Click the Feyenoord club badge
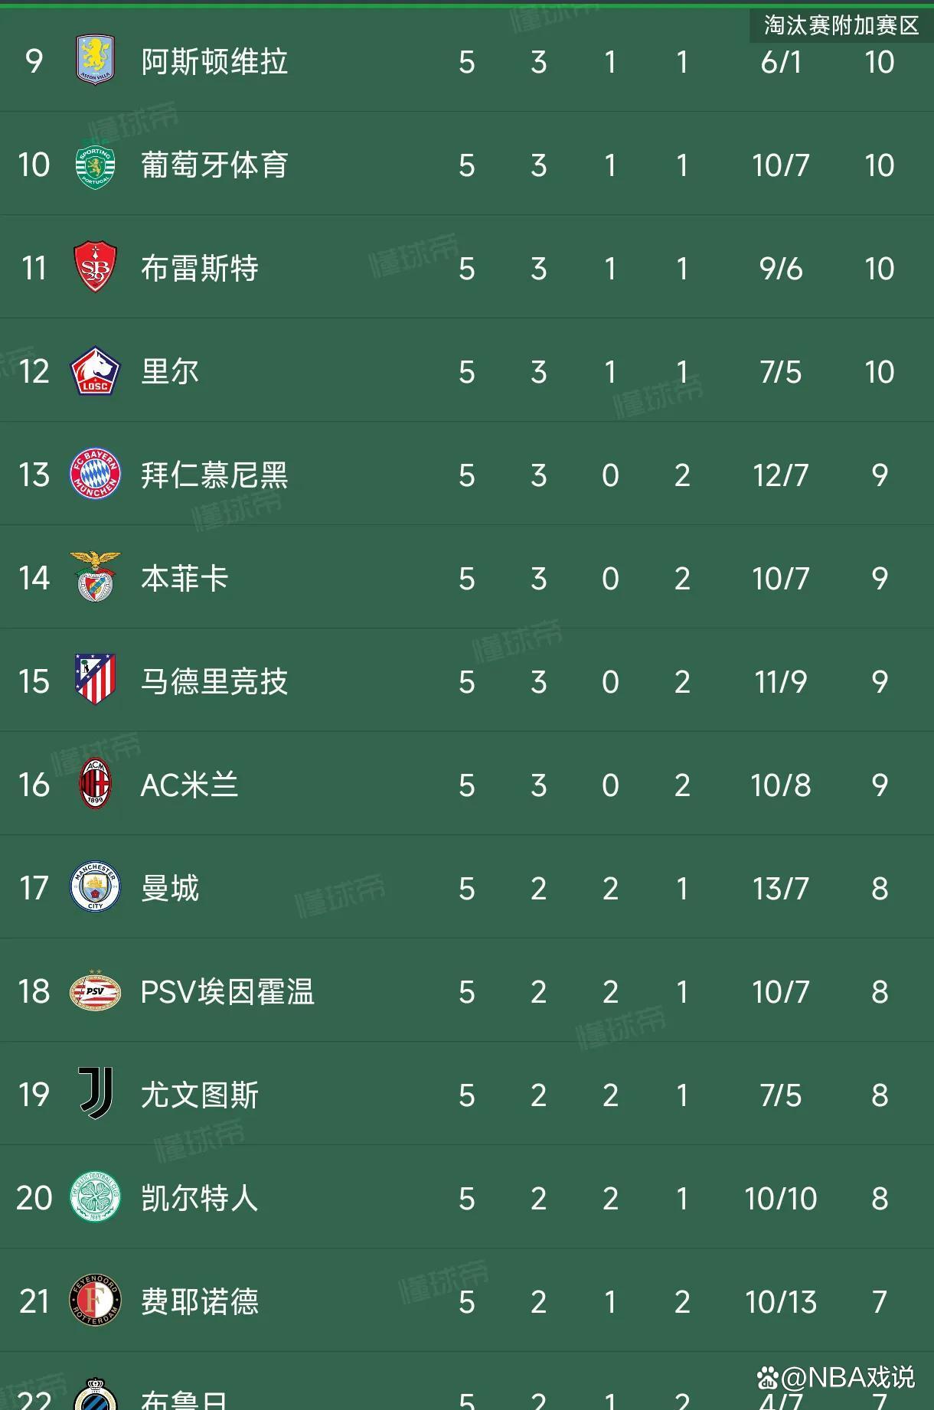 pyautogui.click(x=95, y=1301)
